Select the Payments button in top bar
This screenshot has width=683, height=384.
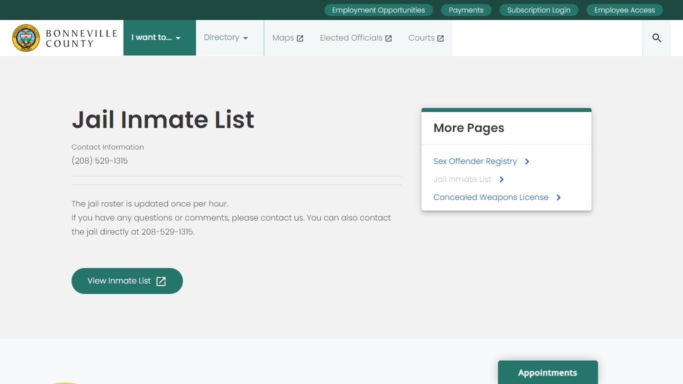(x=466, y=10)
